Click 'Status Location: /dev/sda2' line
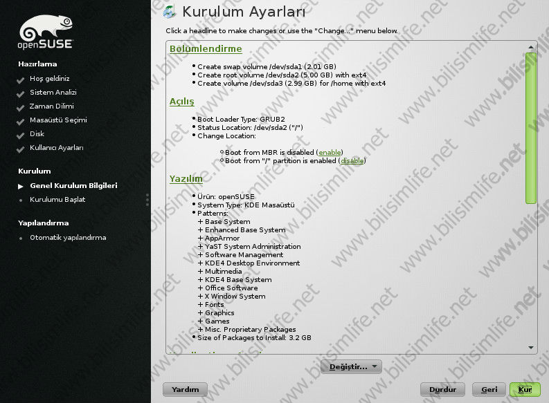Viewport: 549px width, 403px height. [x=250, y=128]
